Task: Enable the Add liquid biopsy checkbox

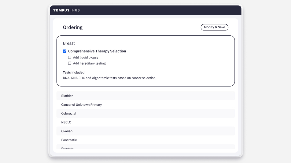Action: [70, 57]
